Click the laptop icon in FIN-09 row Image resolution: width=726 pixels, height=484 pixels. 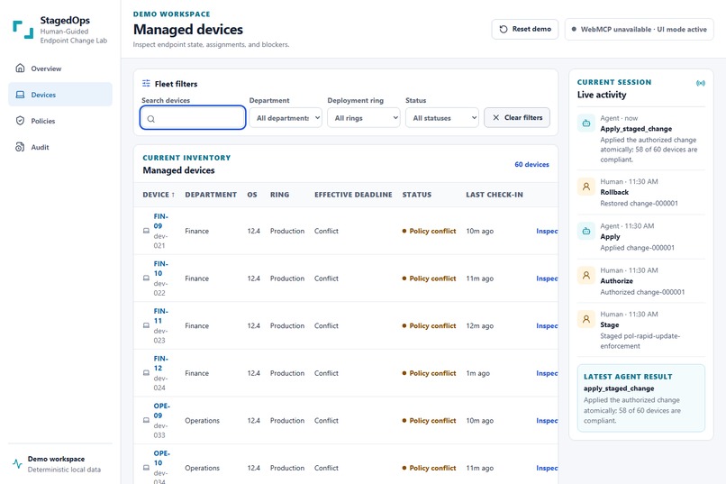pyautogui.click(x=146, y=231)
